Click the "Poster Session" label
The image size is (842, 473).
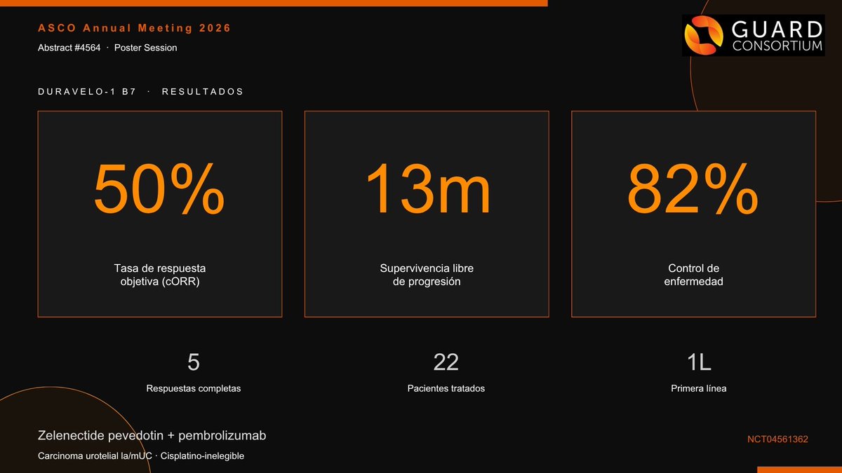[x=145, y=48]
